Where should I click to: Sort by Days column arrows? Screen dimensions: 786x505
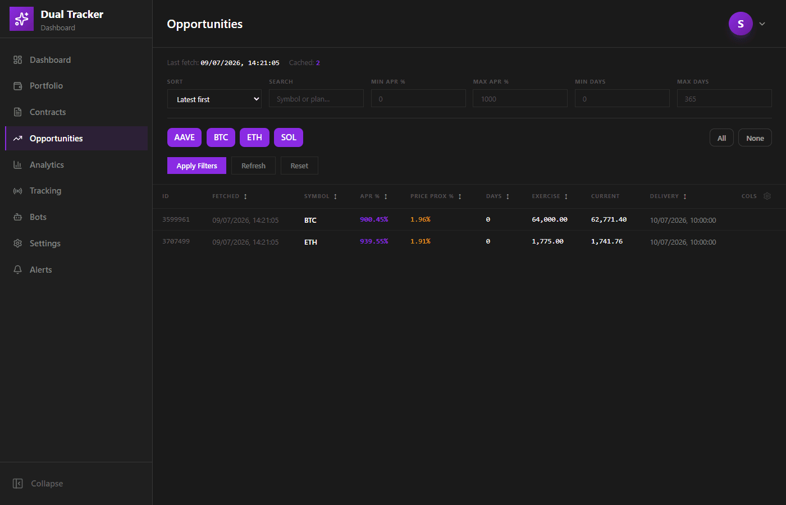[508, 196]
